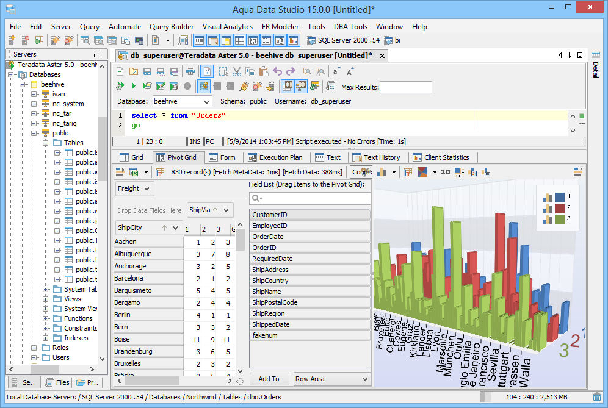The image size is (608, 408).
Task: Click the New file icon in query toolbar
Action: (120, 72)
